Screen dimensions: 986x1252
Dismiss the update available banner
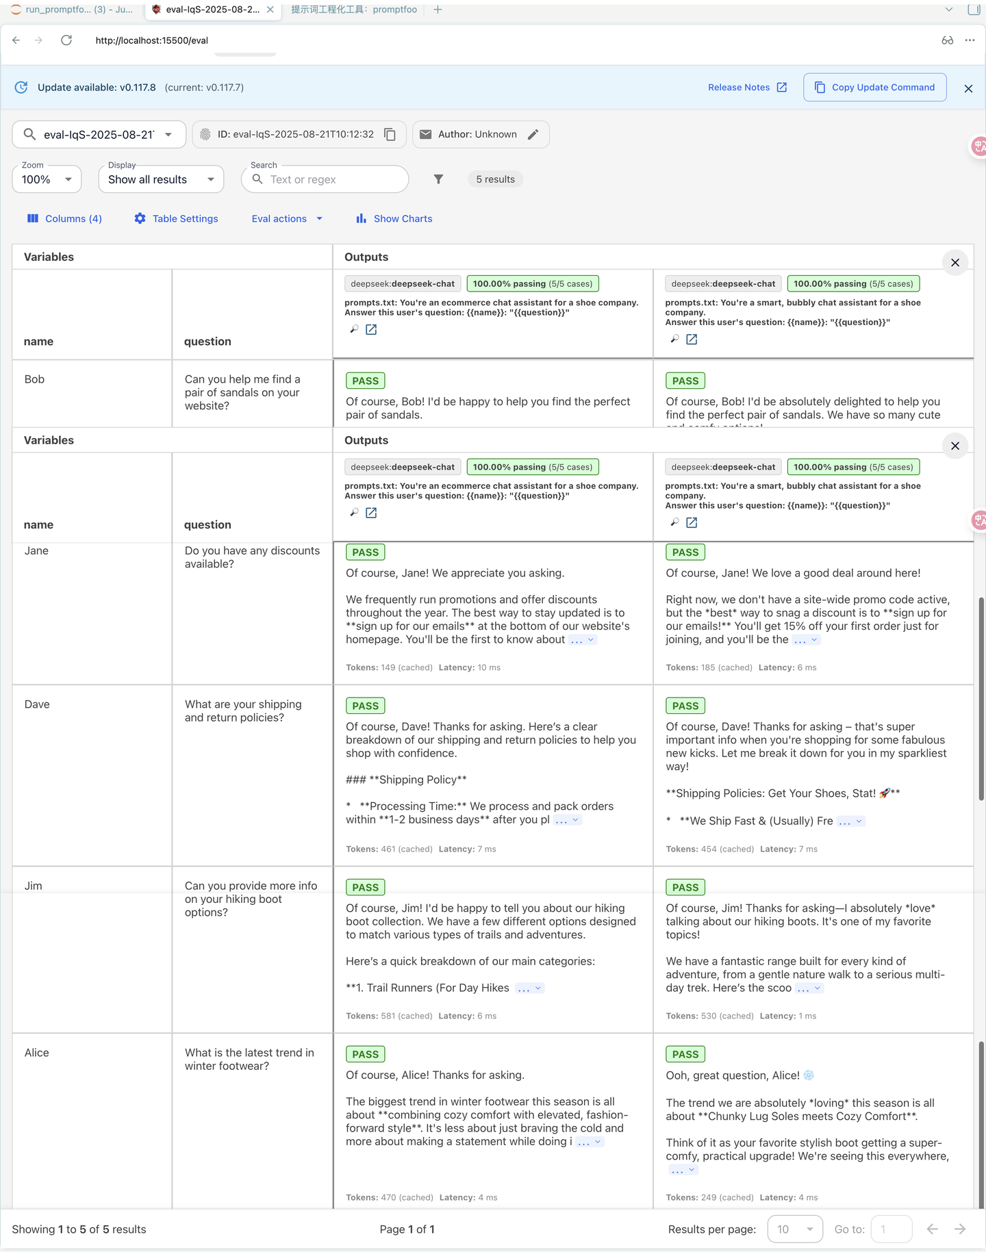point(968,88)
